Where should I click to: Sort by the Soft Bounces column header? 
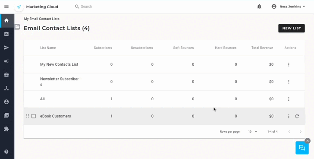pyautogui.click(x=183, y=48)
